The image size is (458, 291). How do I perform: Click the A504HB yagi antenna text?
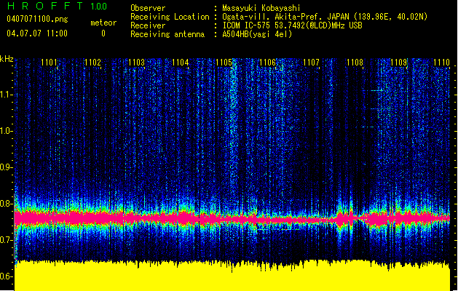click(x=257, y=34)
